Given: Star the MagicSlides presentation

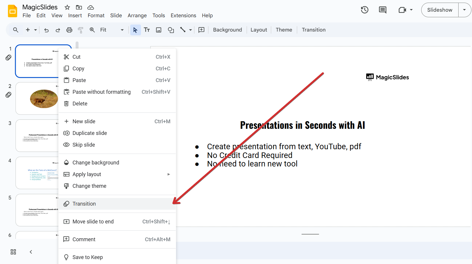Looking at the screenshot, I should point(67,7).
